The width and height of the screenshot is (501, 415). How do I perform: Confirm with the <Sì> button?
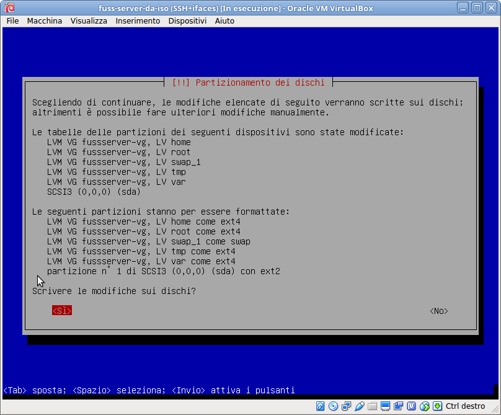click(62, 310)
